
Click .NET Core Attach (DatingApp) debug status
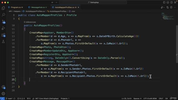(x=46, y=99)
